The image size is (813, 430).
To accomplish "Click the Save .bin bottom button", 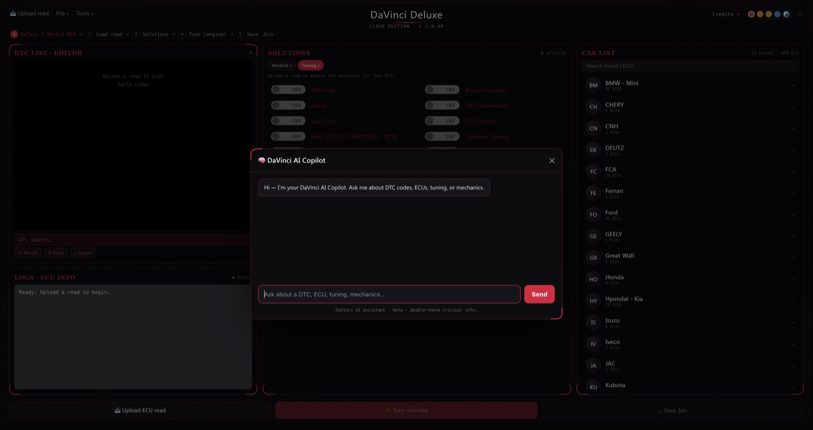I will click(673, 410).
